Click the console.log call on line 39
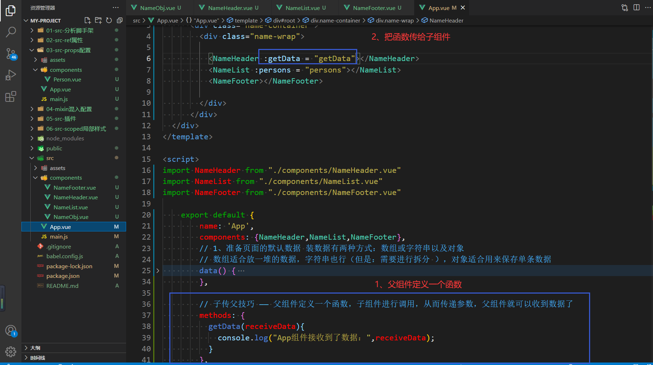The height and width of the screenshot is (365, 653). point(243,338)
